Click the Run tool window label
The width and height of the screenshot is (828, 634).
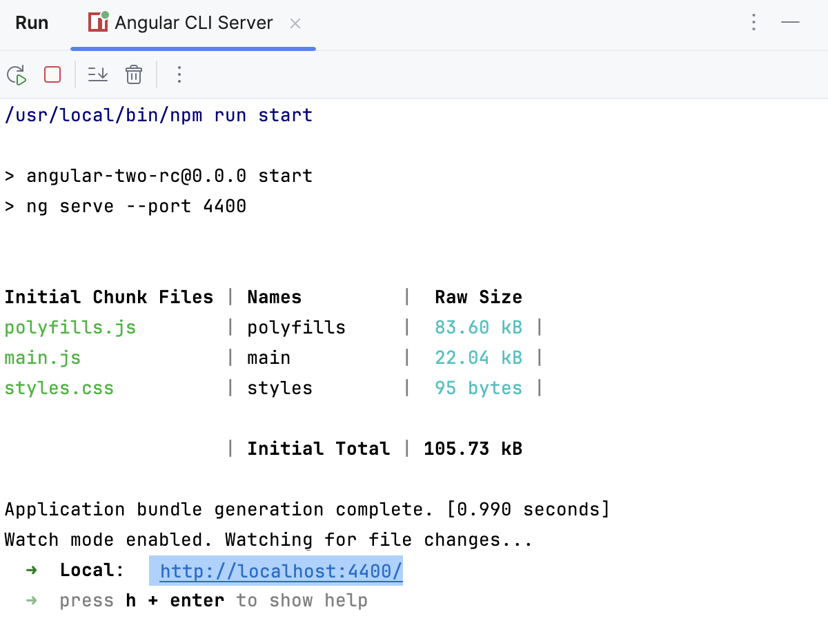point(32,22)
